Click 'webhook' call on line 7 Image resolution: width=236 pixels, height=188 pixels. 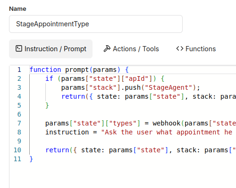tap(167, 123)
